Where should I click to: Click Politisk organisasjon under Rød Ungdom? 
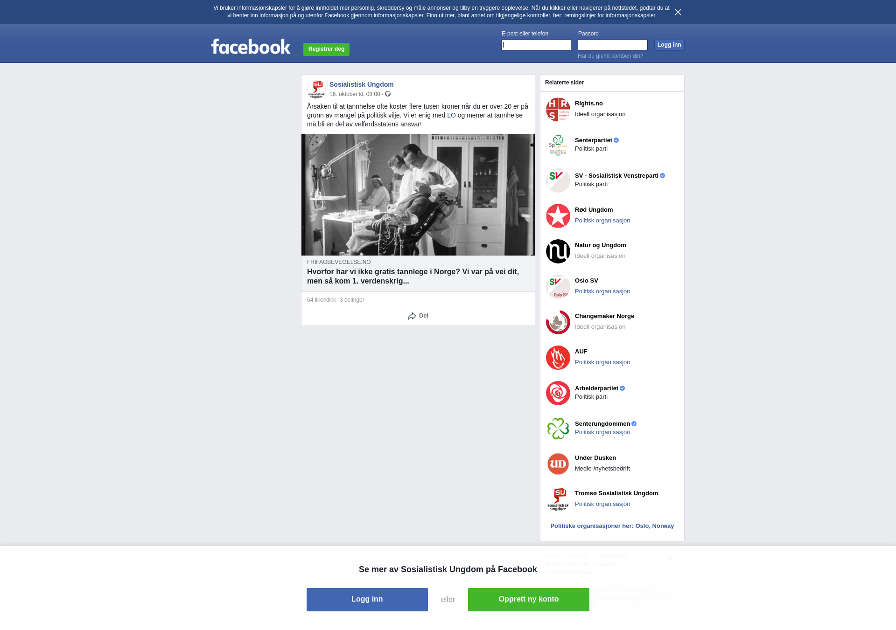coord(602,221)
